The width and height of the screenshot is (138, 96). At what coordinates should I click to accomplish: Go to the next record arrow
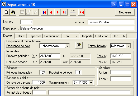tap(58, 12)
